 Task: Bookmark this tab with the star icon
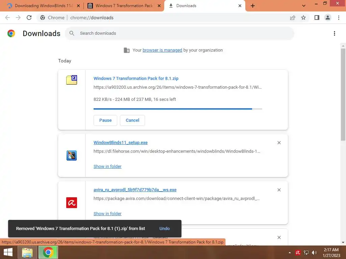[x=303, y=18]
